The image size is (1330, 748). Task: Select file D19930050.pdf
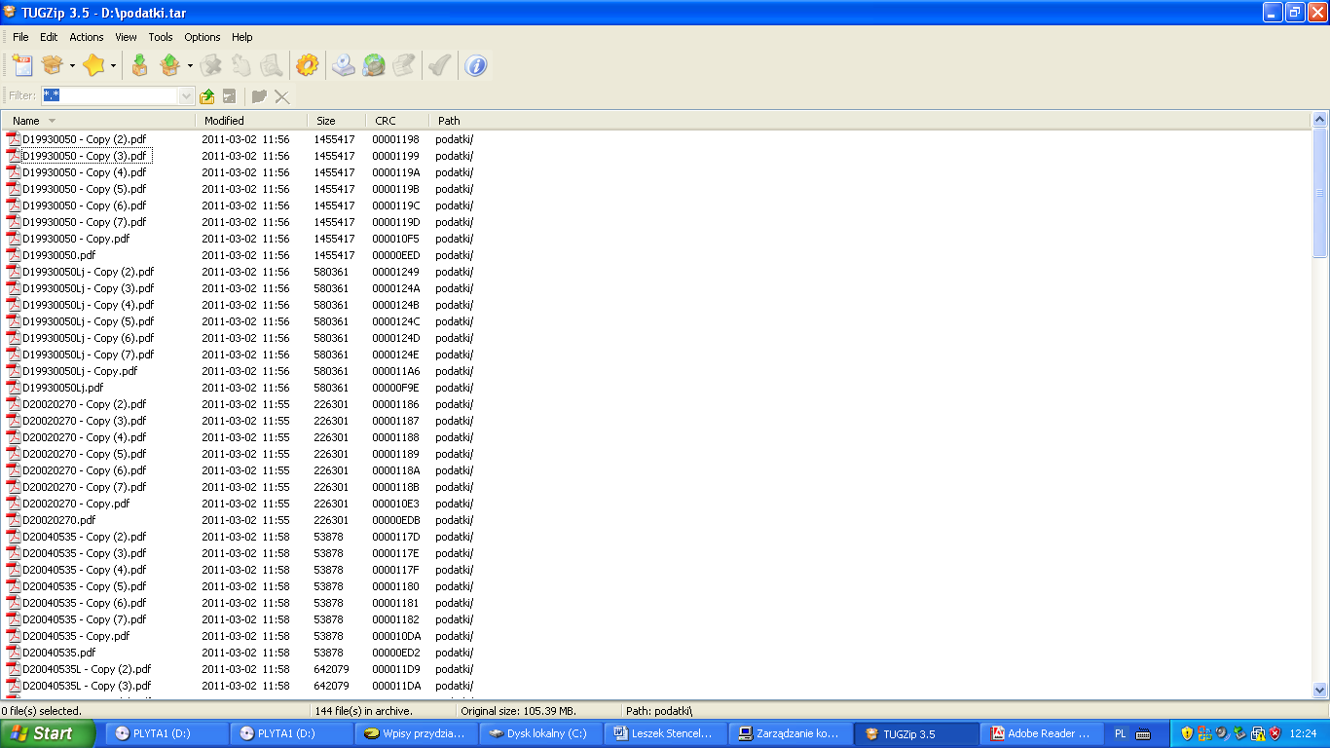click(59, 255)
